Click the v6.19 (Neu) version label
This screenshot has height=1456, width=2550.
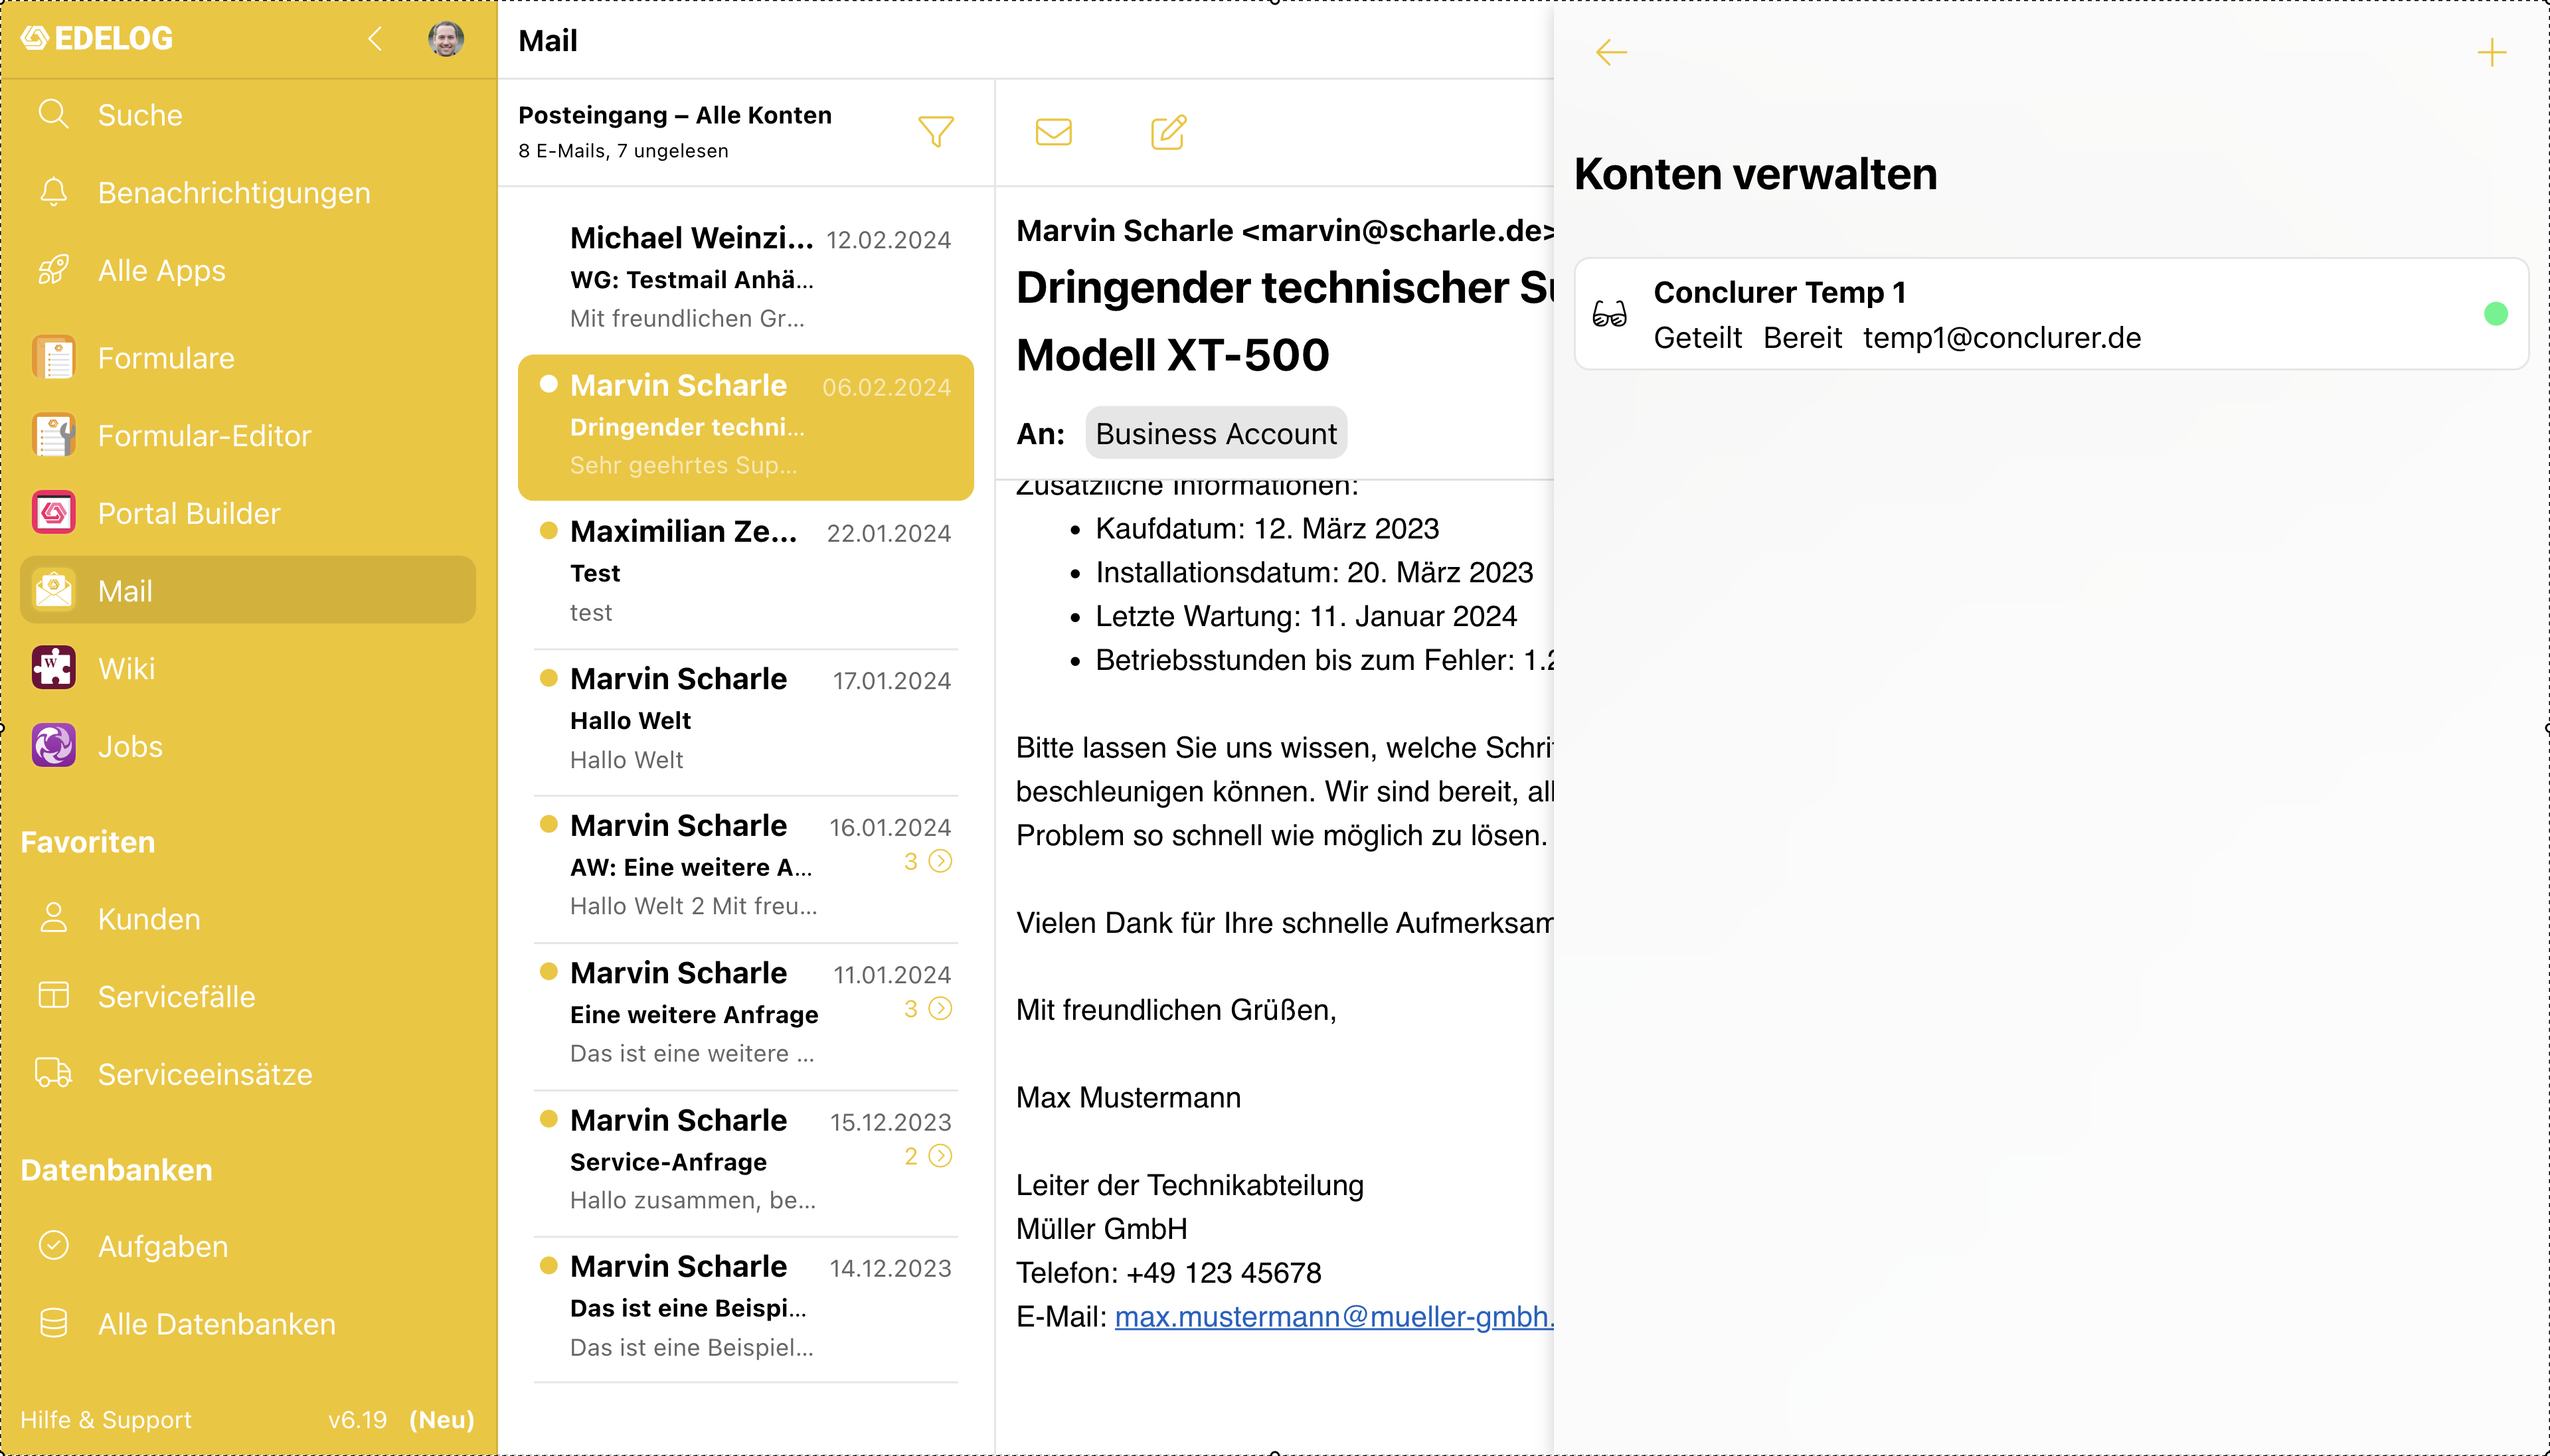(401, 1419)
